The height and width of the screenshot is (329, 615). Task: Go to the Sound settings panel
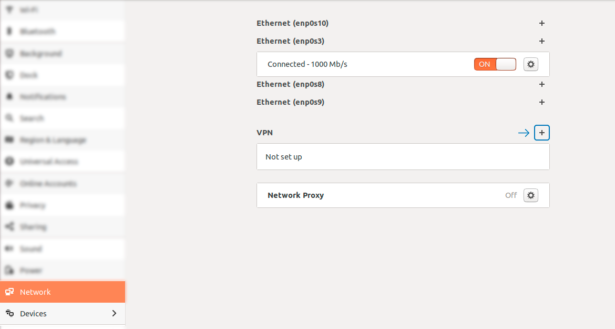point(63,248)
